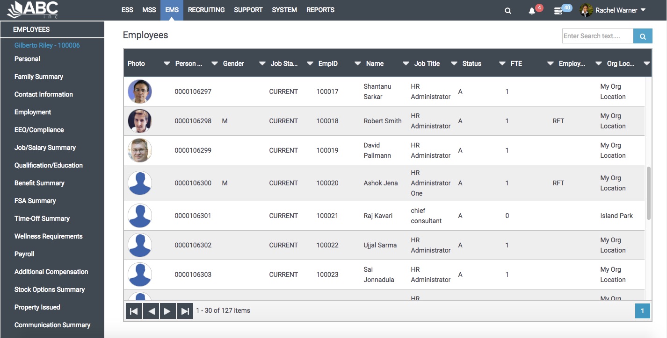Image resolution: width=667 pixels, height=338 pixels.
Task: Click Sai Jonnadula's placeholder avatar
Action: [140, 275]
